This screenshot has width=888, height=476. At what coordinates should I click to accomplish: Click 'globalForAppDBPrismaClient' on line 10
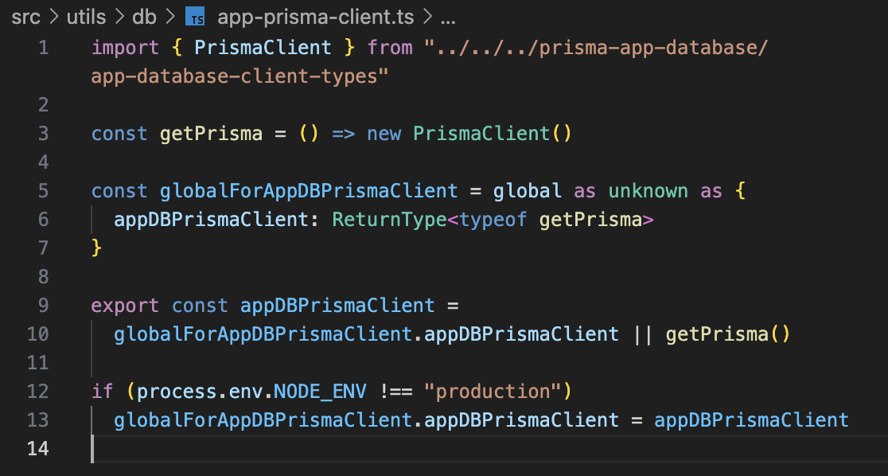click(x=263, y=334)
